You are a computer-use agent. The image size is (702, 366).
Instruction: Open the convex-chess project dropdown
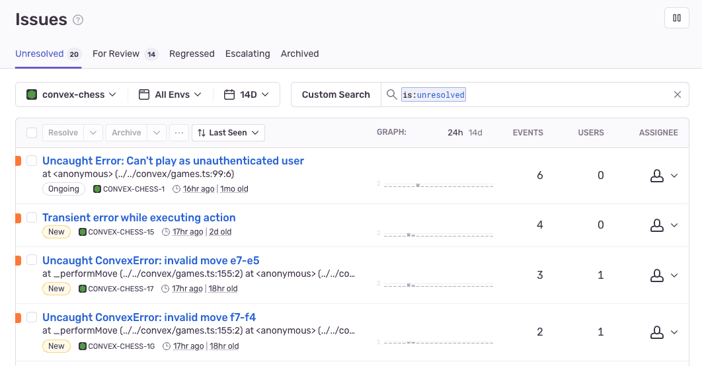[71, 94]
